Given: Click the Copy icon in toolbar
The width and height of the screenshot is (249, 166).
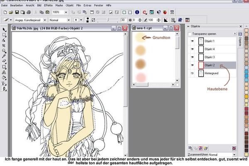Looking at the screenshot, I should (x=41, y=12).
